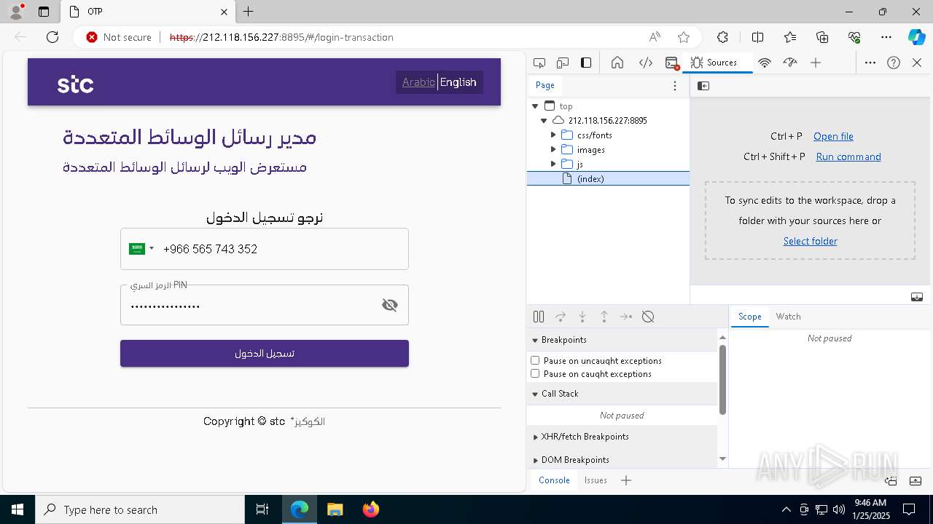The width and height of the screenshot is (933, 524).
Task: Add more tools via the plus icon
Action: (x=816, y=63)
